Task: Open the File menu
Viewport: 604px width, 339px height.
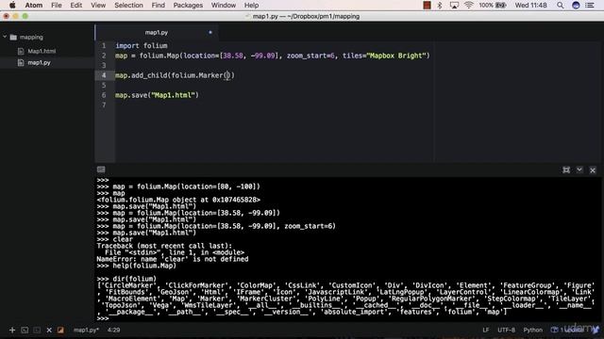Action: coord(57,5)
